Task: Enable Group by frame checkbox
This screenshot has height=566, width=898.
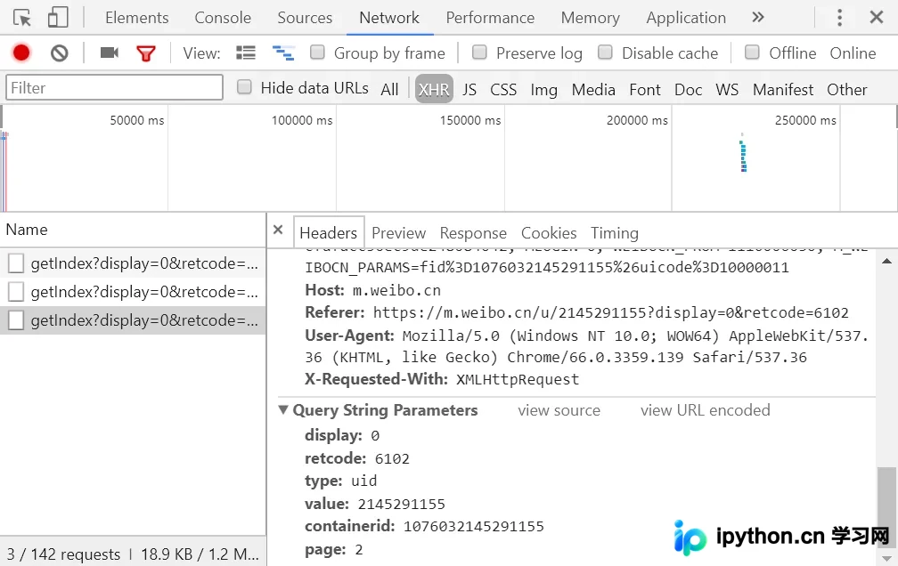Action: (x=317, y=53)
